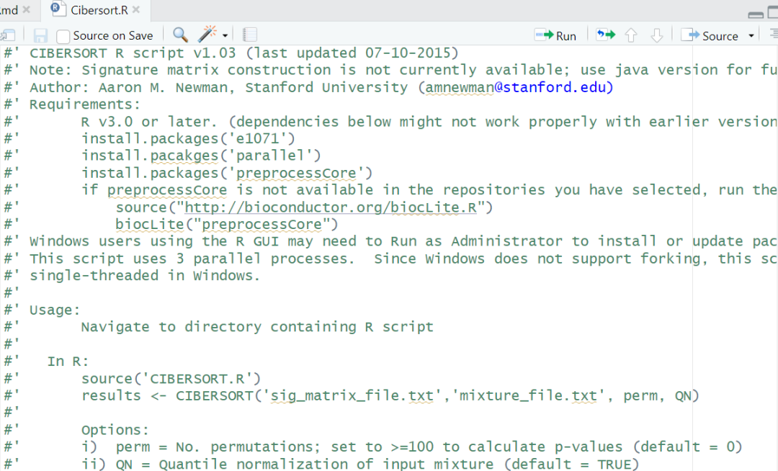Viewport: 778px width, 471px height.
Task: Click show in new window icon
Action: (x=8, y=35)
